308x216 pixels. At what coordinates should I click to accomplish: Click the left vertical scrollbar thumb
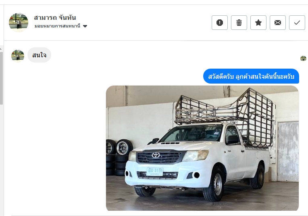point(1,78)
